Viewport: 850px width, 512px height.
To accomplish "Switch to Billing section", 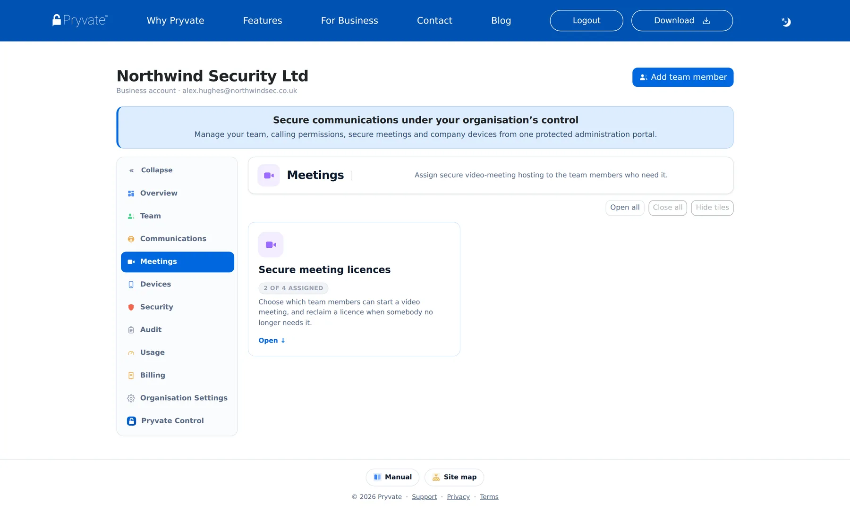I will tap(178, 376).
